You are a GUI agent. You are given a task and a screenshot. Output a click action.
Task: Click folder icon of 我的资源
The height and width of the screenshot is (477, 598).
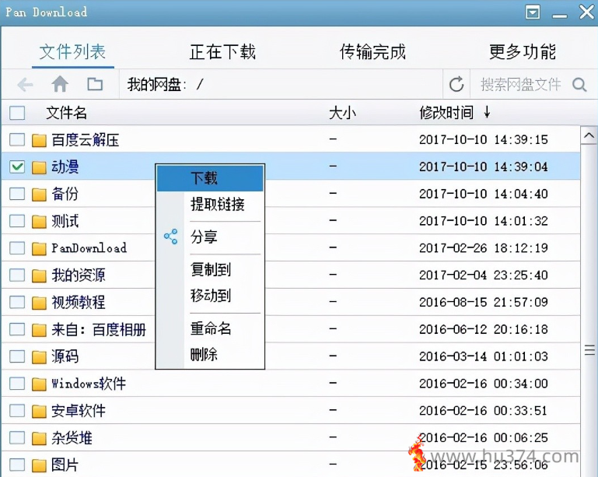[39, 275]
